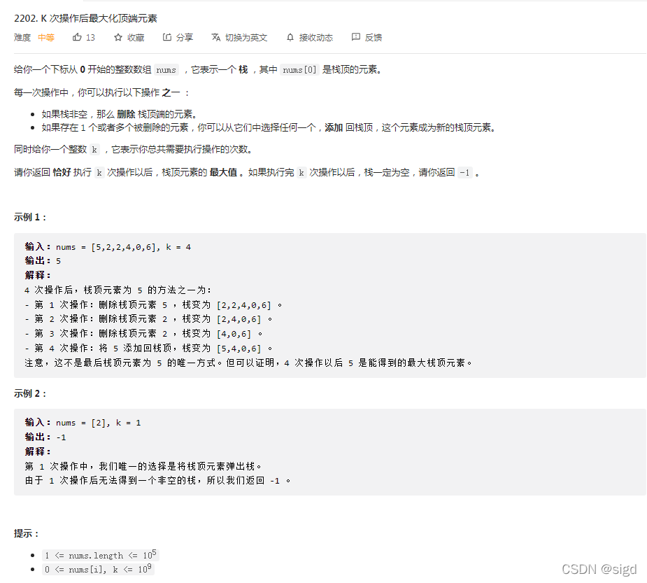Click the star favorite icon

coord(118,38)
